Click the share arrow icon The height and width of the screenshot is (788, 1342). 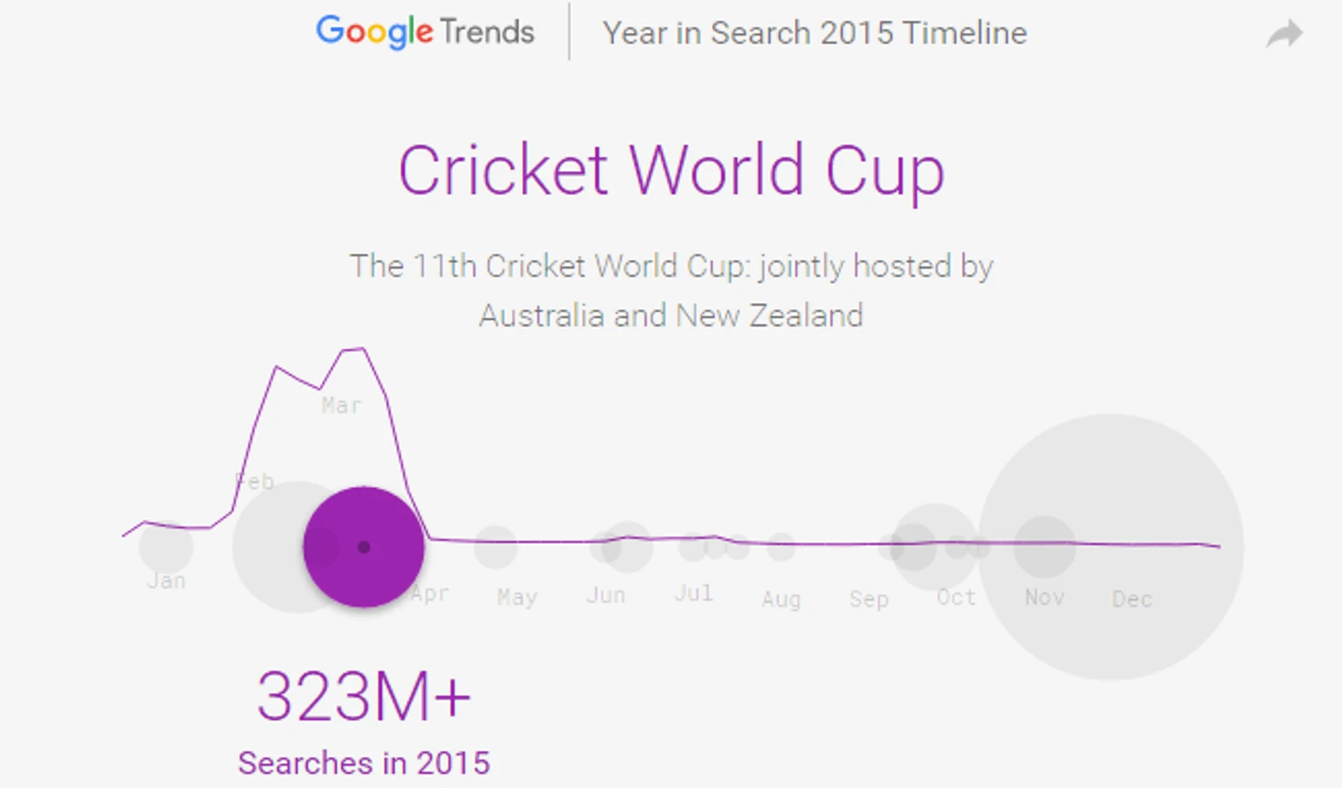coord(1284,34)
